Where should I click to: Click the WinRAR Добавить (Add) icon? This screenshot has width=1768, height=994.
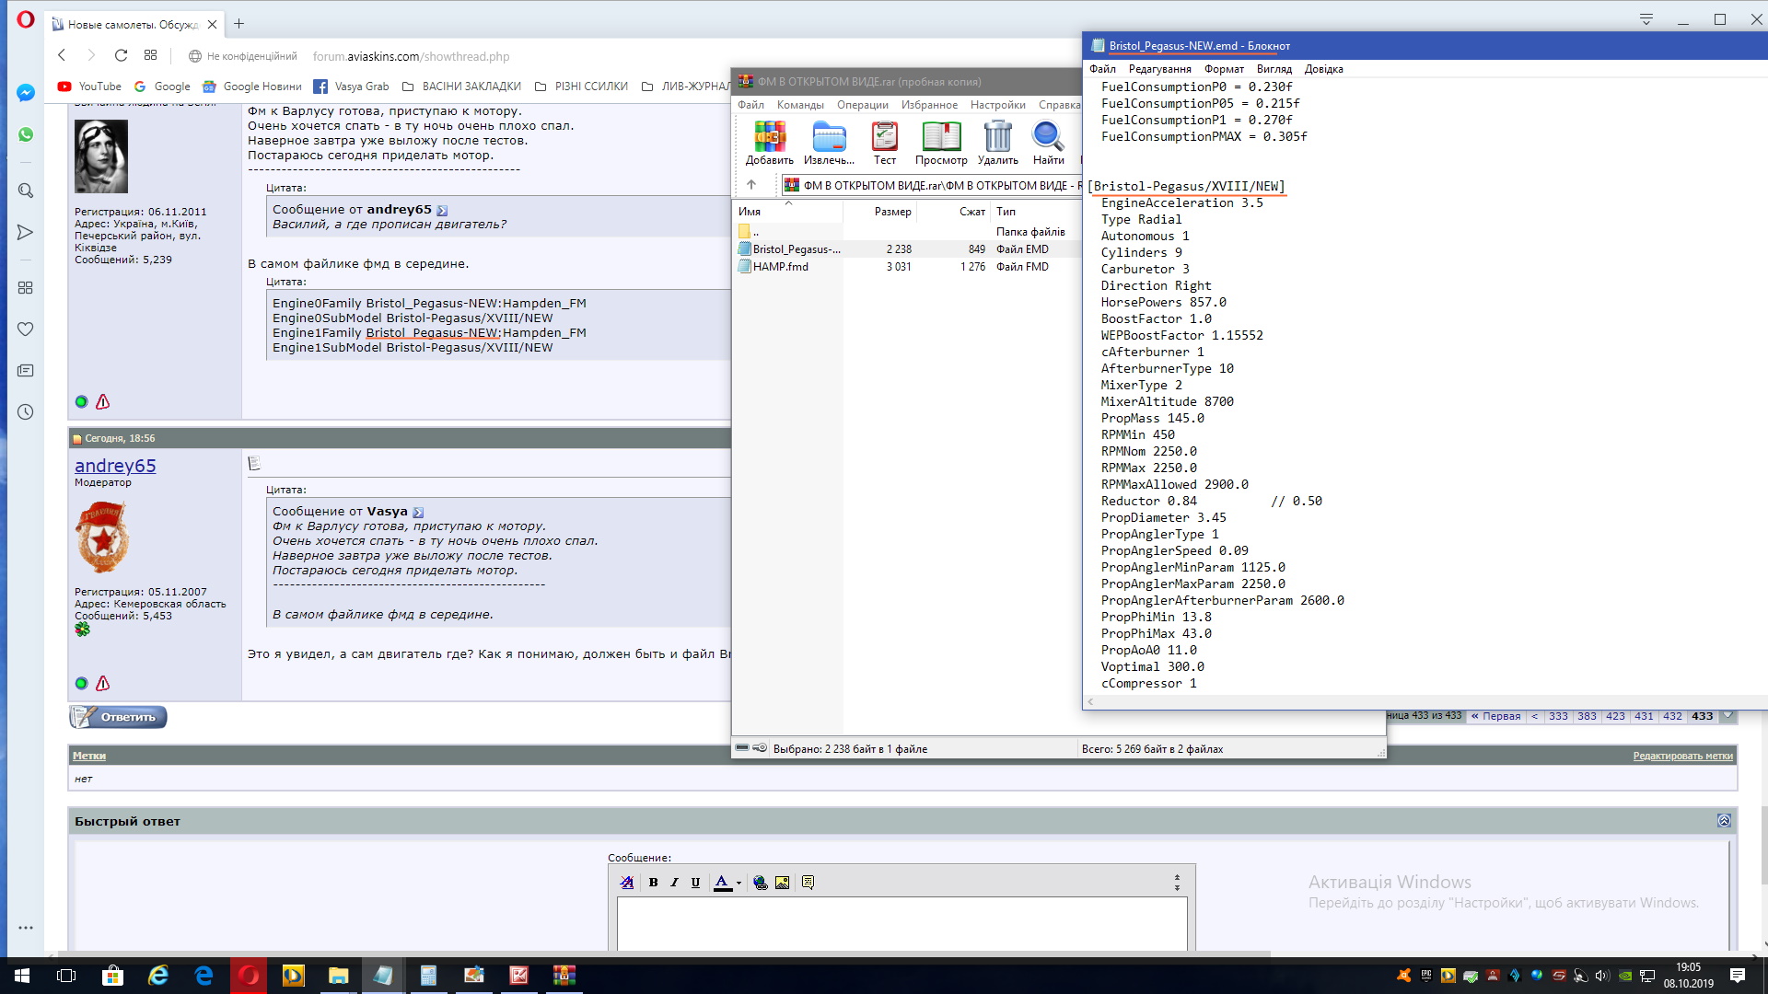769,142
